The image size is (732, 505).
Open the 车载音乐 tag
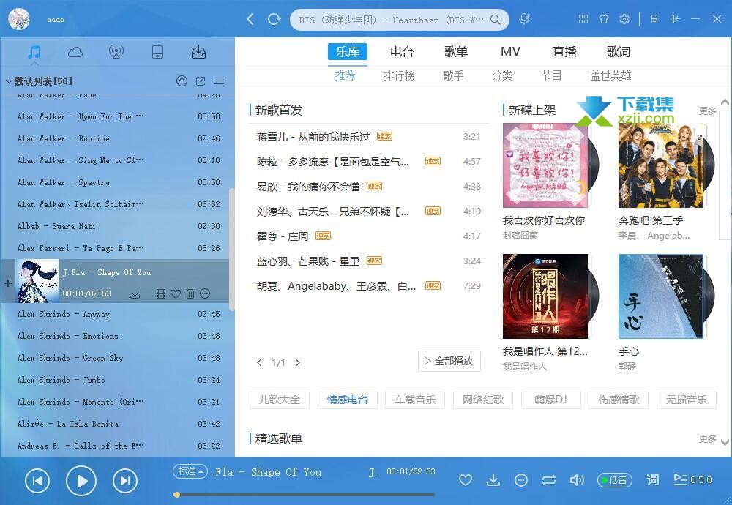tap(415, 400)
